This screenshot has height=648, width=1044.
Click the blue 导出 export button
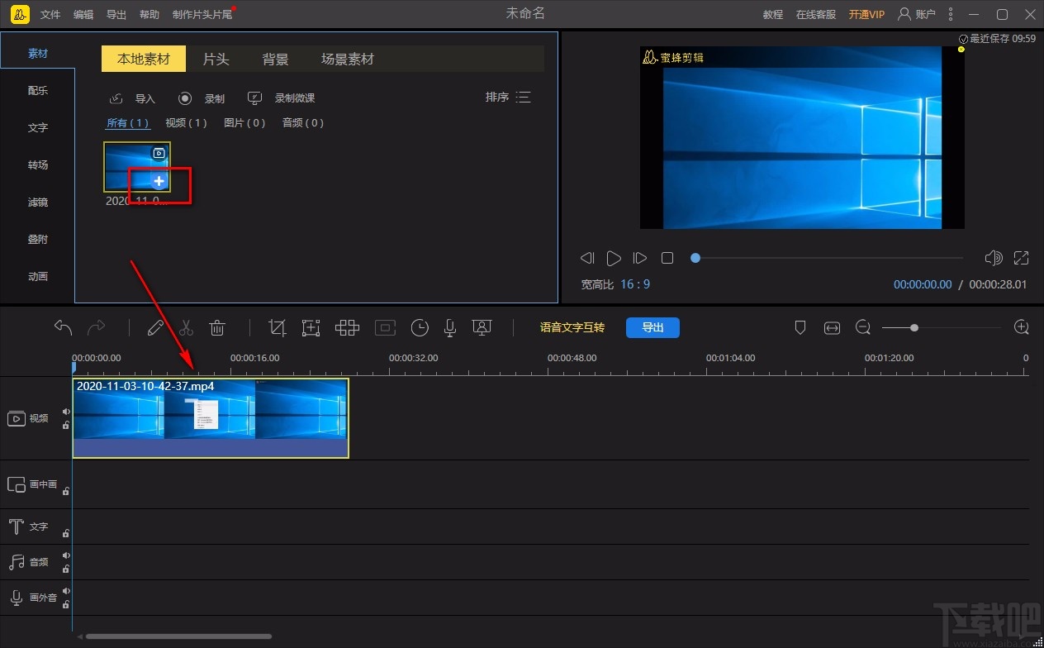pos(652,328)
